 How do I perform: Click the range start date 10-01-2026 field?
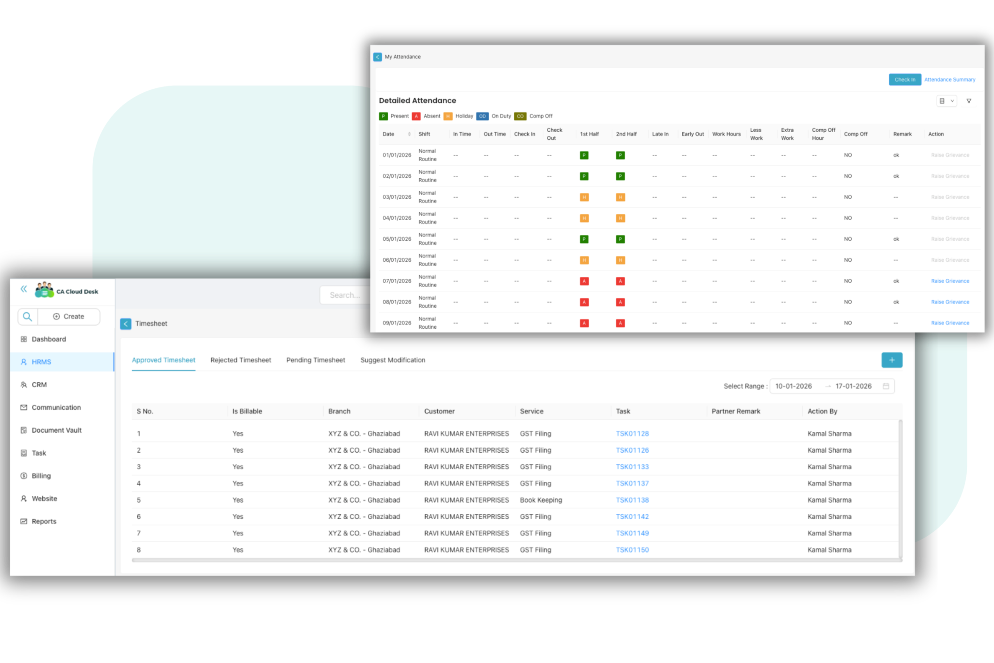(794, 386)
